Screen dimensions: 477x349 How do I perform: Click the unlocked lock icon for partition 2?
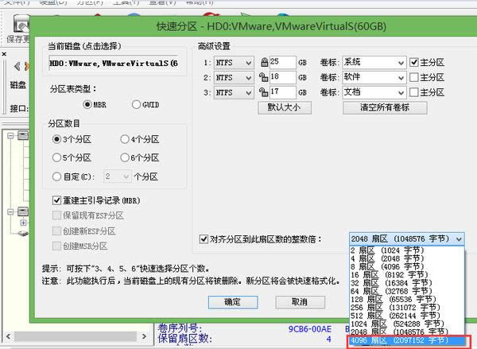coord(263,77)
